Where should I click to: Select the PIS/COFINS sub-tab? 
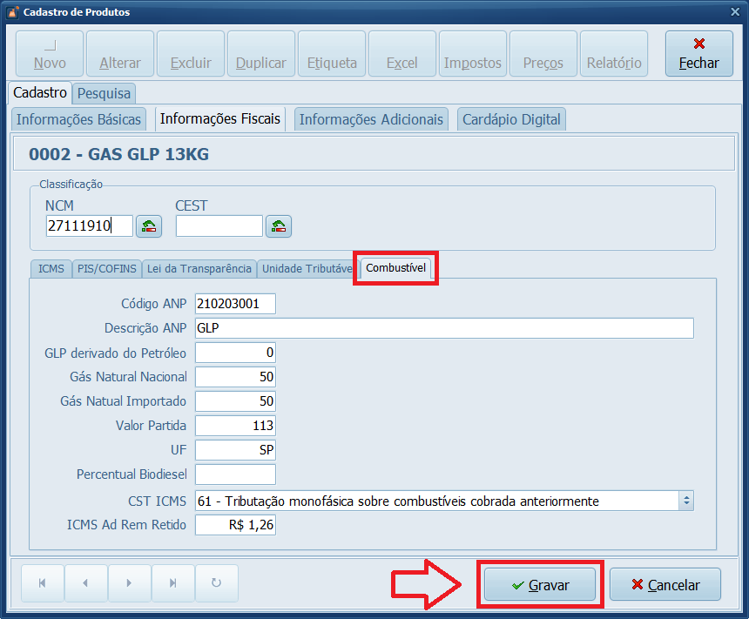[105, 269]
